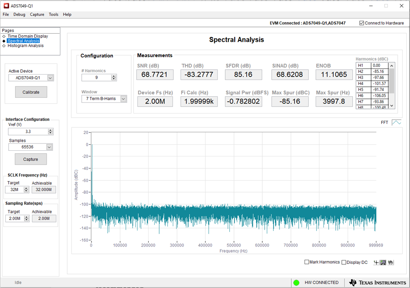Open the Window type dropdown showing 7 Term B-Harris
Image resolution: width=410 pixels, height=288 pixels.
click(123, 99)
